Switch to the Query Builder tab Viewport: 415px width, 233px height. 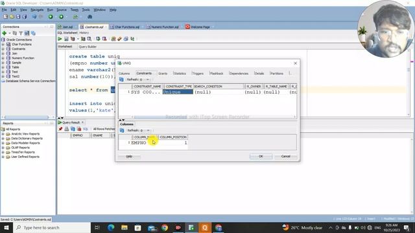point(88,47)
